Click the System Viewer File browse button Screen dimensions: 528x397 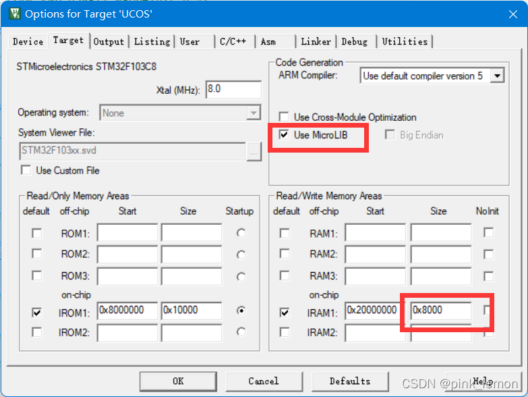coord(254,152)
